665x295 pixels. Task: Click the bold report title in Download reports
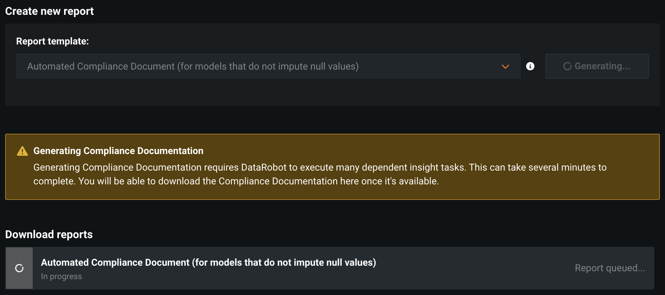[208, 263]
